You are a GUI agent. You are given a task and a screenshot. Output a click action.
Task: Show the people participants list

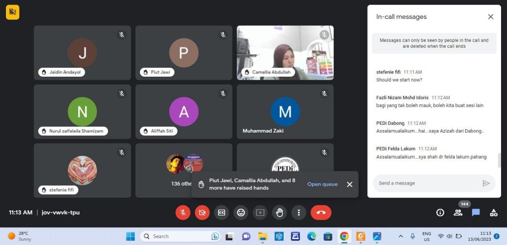(458, 213)
